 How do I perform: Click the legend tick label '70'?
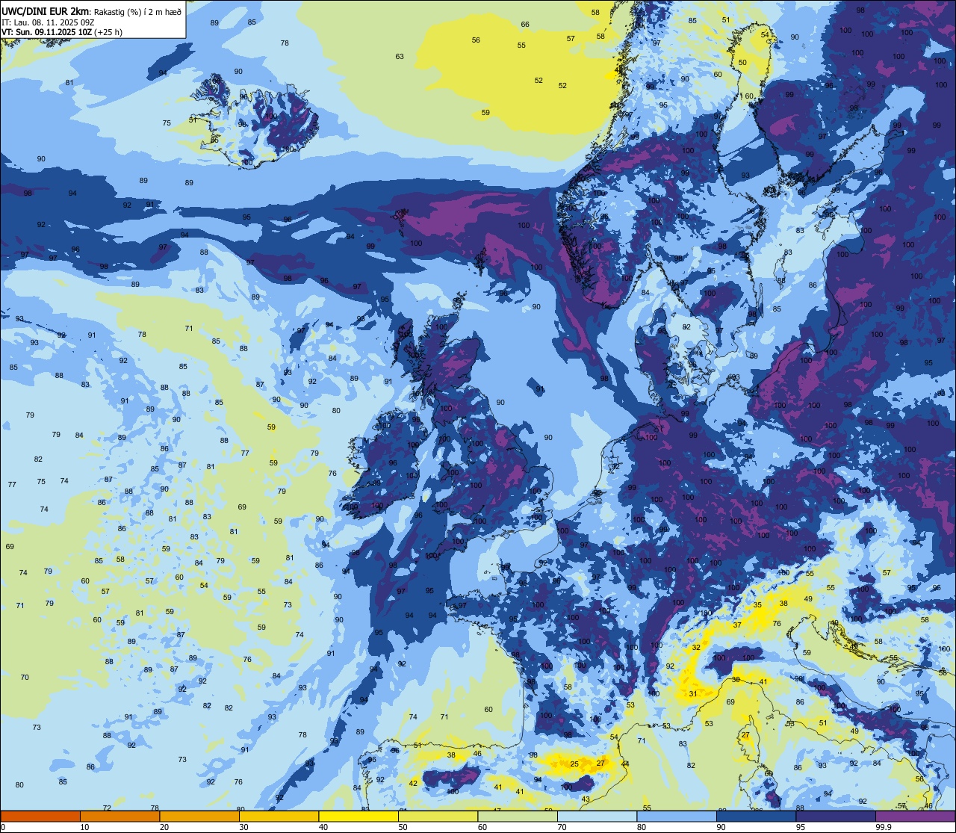coord(562,827)
